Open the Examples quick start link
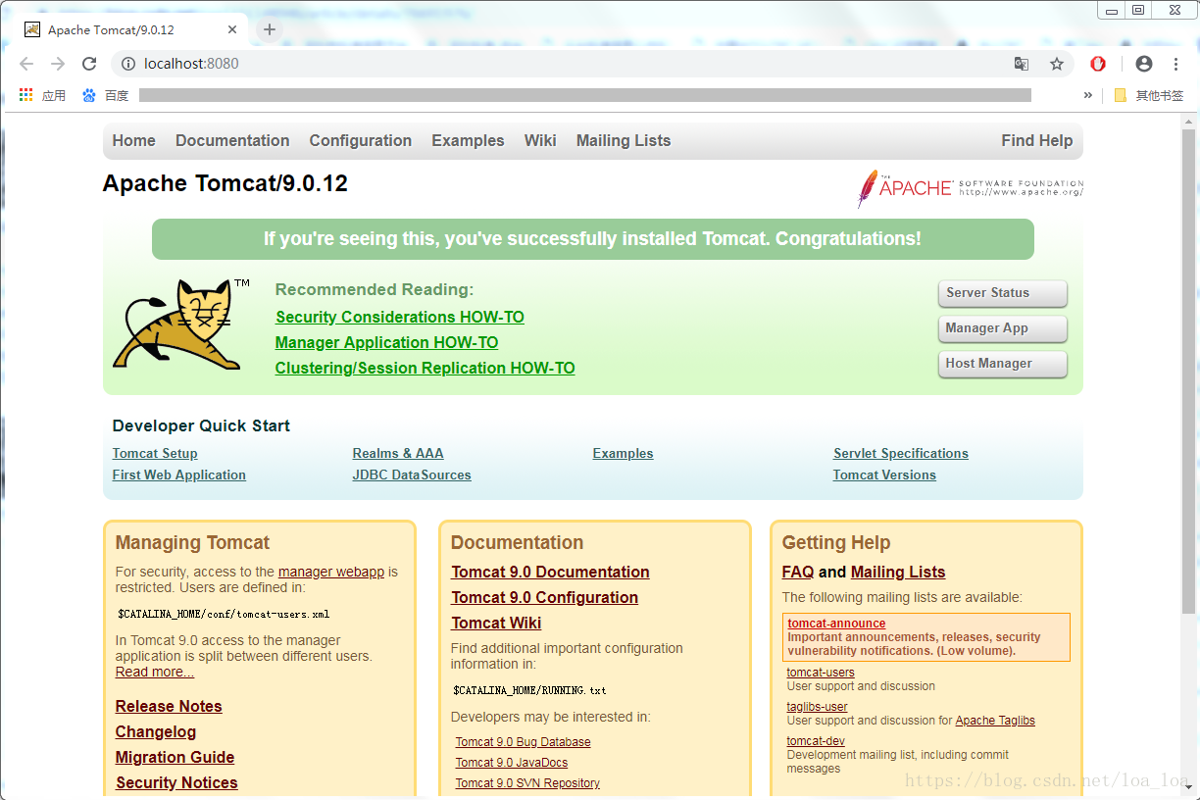Viewport: 1200px width, 800px height. coord(623,453)
